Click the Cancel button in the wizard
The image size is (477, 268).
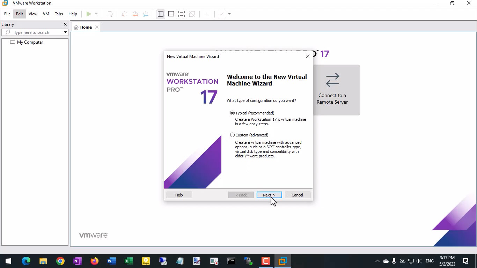click(x=298, y=195)
